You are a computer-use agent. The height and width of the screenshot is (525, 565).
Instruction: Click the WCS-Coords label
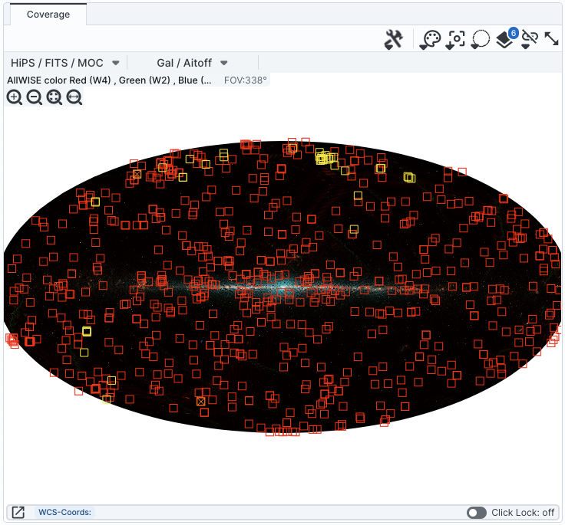(64, 512)
